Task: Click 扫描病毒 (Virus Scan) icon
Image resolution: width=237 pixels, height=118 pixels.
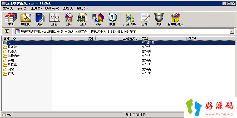Action: click(130, 19)
